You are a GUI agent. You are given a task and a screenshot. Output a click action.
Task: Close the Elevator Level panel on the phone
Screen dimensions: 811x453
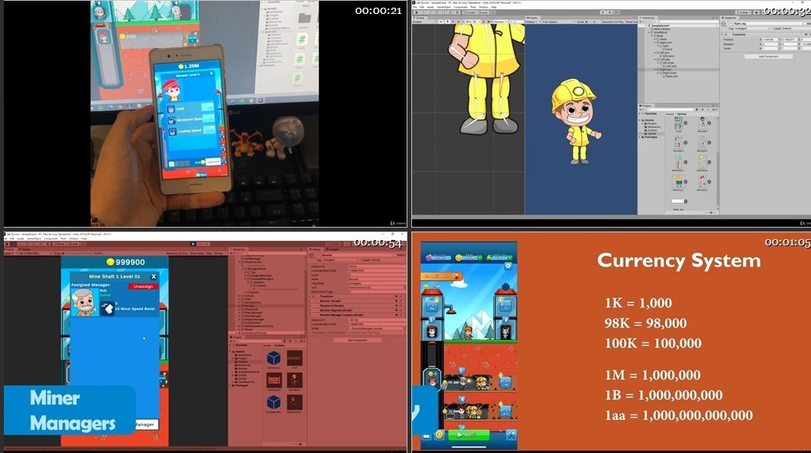coord(211,74)
